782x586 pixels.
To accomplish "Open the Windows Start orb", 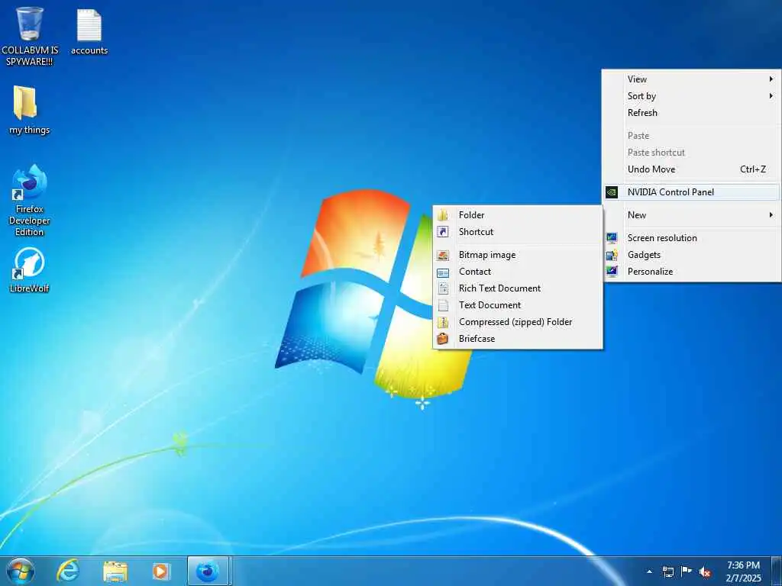I will [21, 571].
